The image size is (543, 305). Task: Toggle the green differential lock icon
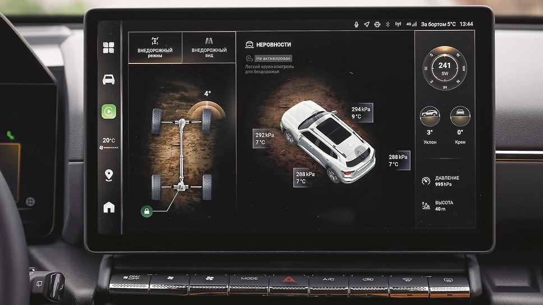[x=147, y=211]
